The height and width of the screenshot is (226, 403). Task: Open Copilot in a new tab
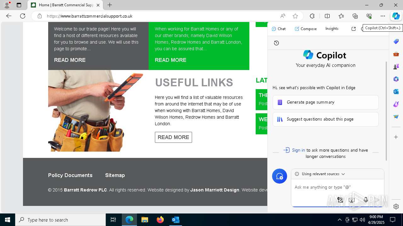tap(354, 29)
